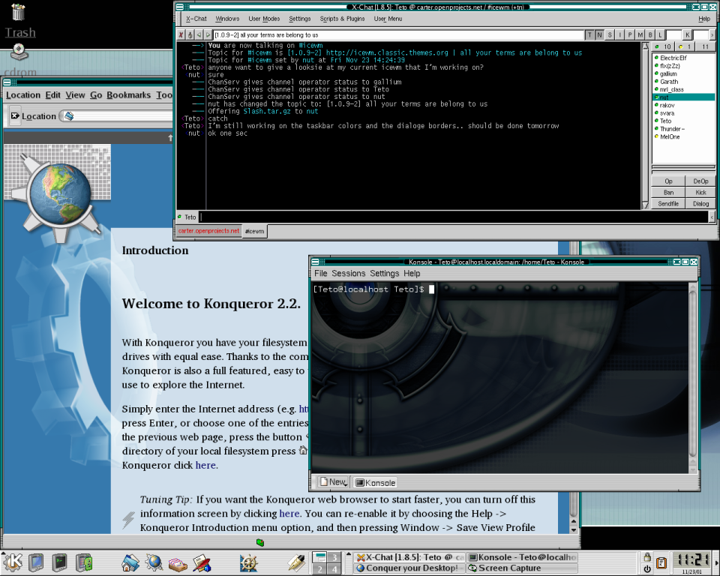This screenshot has height=576, width=720.
Task: Toggle the S channel mode button
Action: [610, 35]
